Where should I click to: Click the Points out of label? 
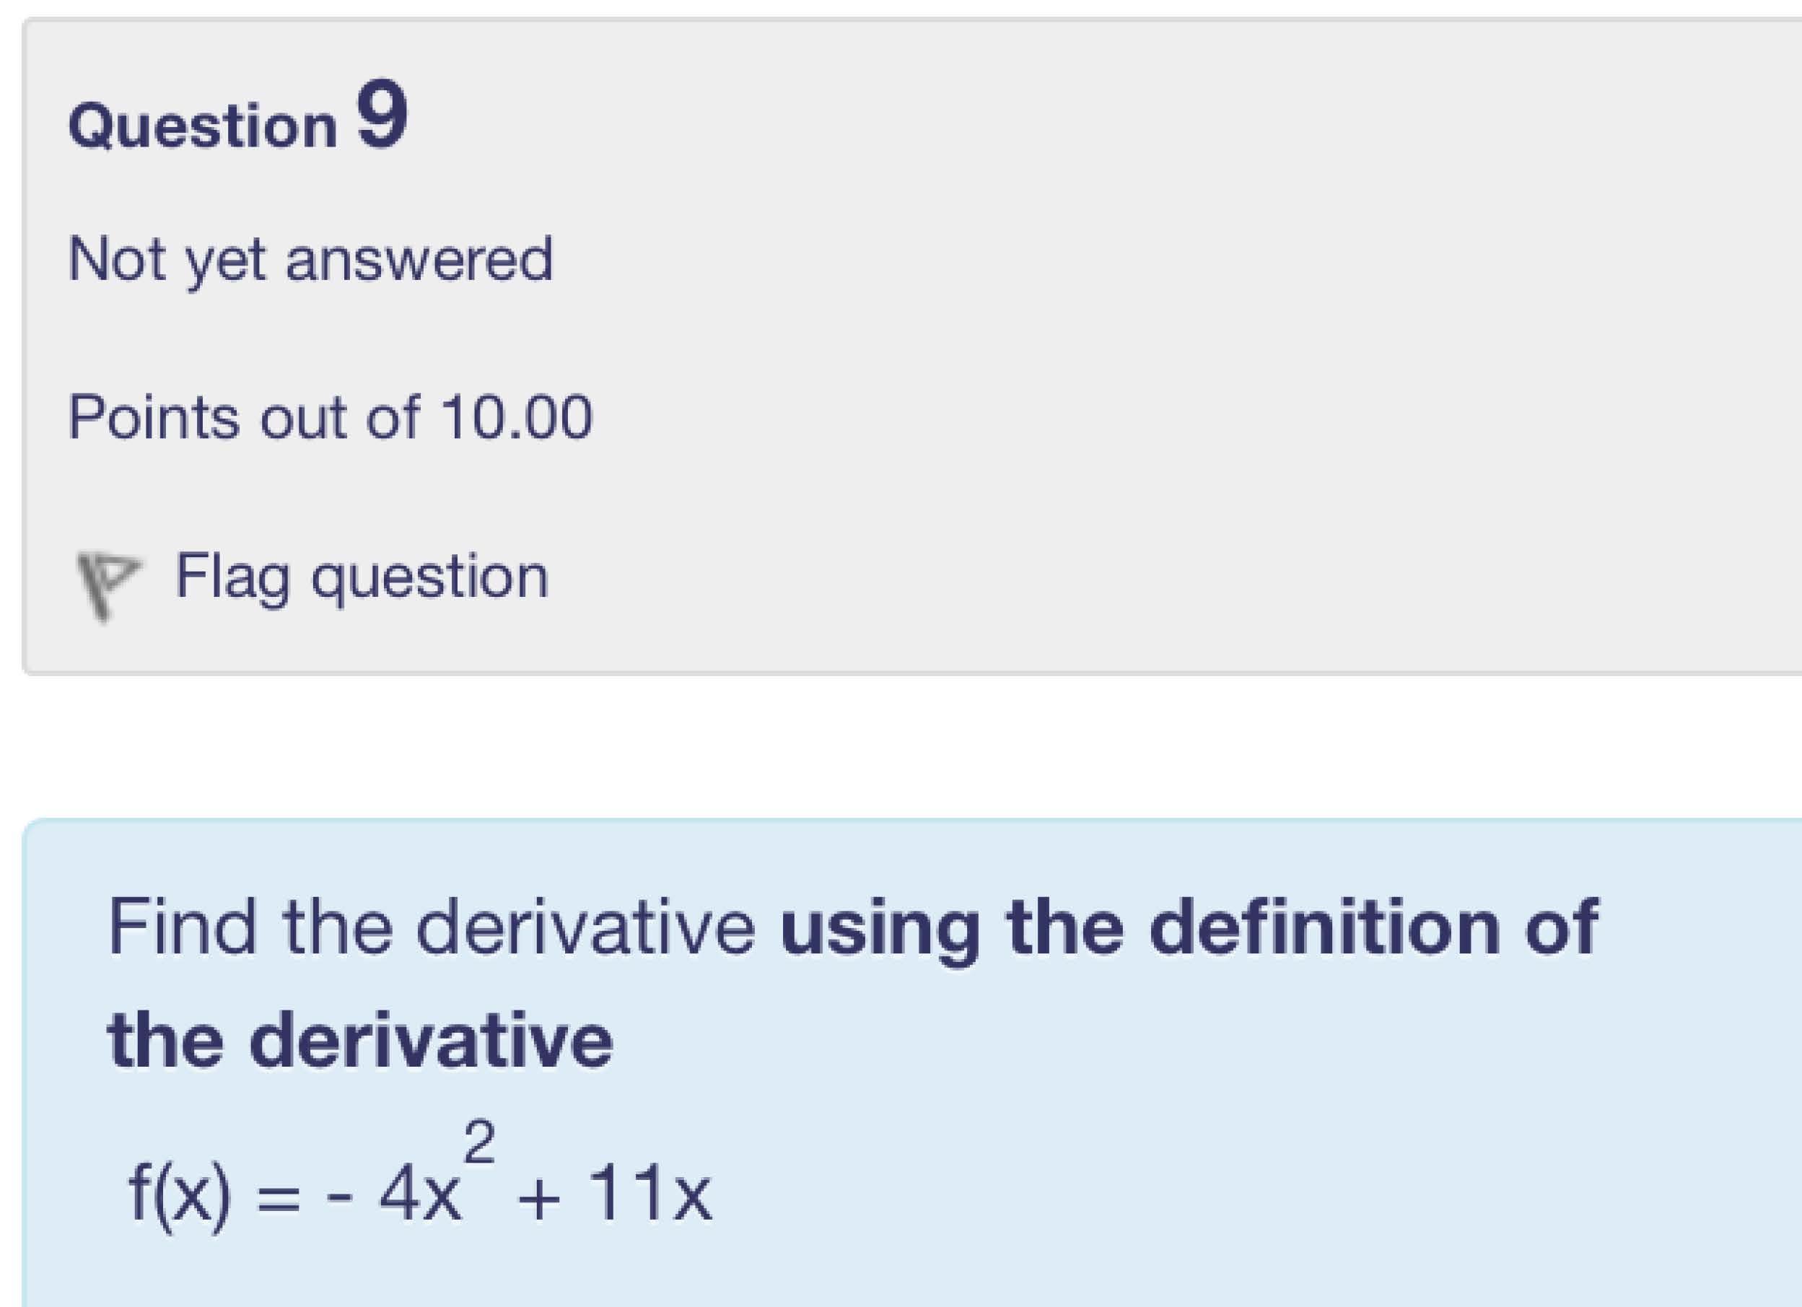tap(243, 417)
